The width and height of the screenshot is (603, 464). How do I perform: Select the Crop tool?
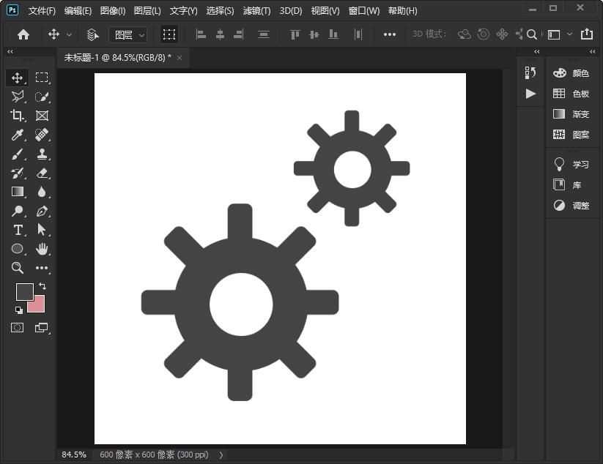17,115
